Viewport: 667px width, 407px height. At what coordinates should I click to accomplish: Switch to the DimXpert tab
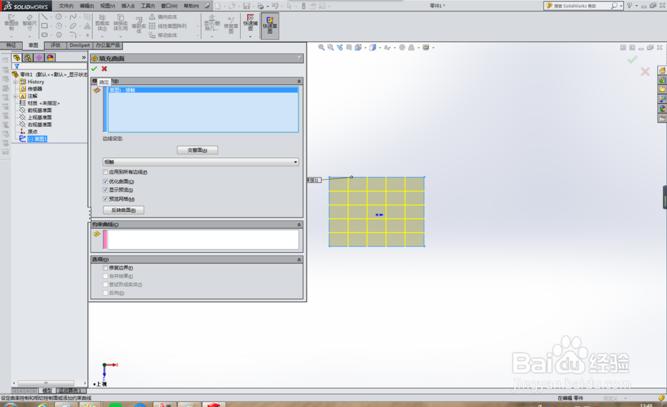pos(79,45)
